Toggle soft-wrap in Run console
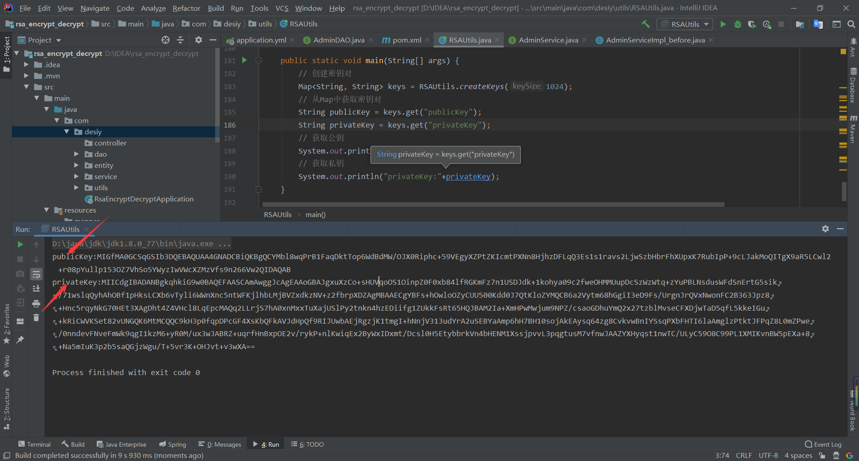 point(36,274)
